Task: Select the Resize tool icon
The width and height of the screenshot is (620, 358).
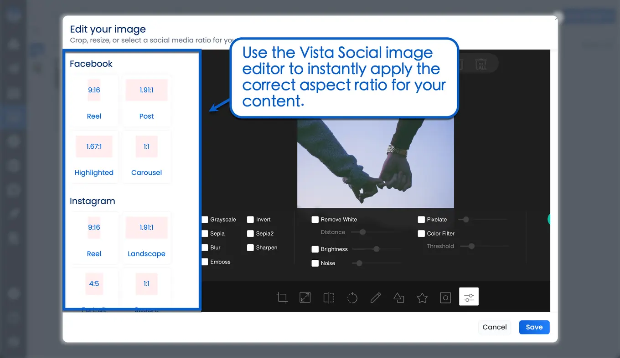Action: point(305,297)
